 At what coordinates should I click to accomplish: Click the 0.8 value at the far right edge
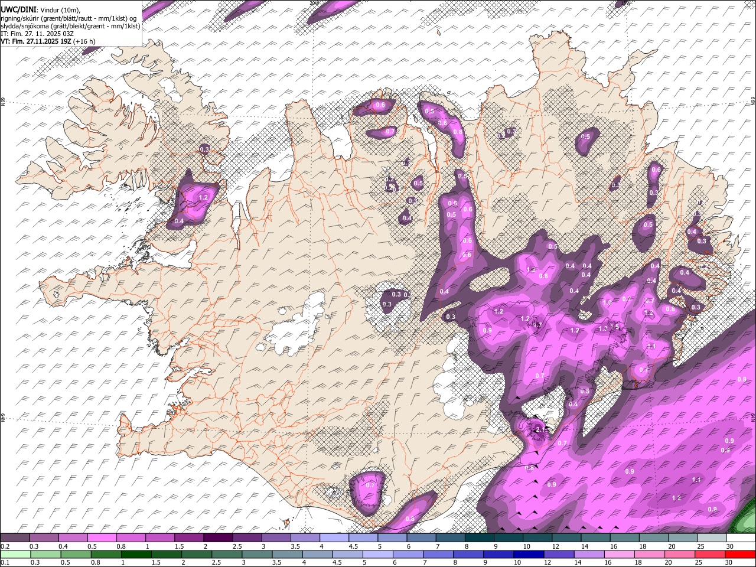[742, 379]
